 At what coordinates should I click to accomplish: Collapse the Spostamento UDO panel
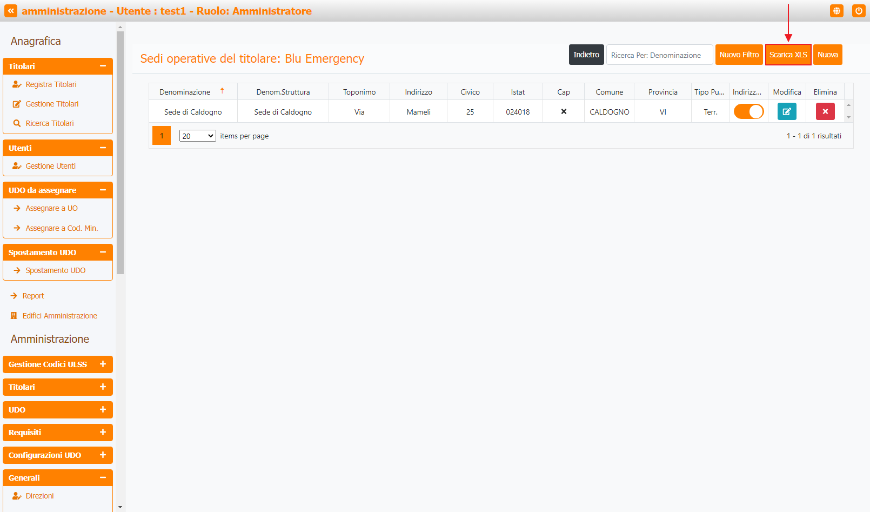tap(103, 252)
